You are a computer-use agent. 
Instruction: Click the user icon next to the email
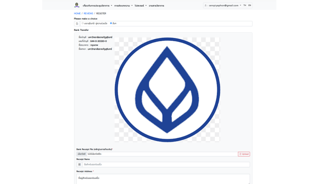pyautogui.click(x=205, y=6)
